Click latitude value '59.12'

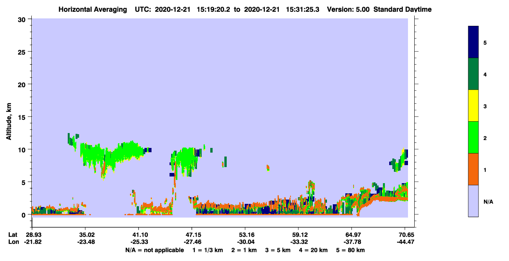click(x=298, y=235)
